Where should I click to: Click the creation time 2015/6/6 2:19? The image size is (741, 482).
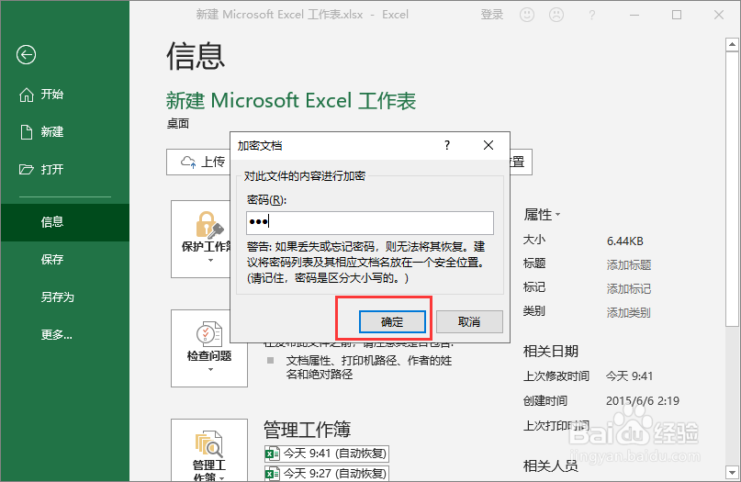(643, 400)
